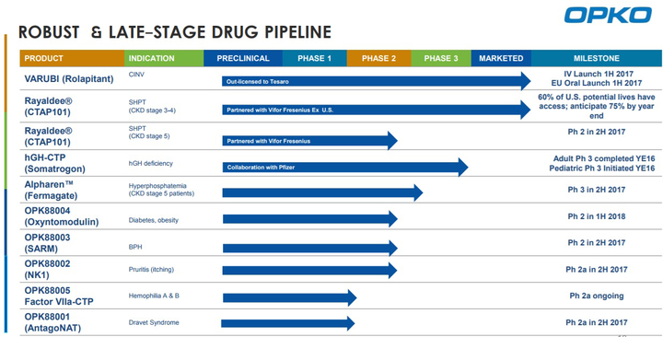Click milestone Pediatric Ph 3 Initiated YE16
The image size is (663, 337).
602,168
